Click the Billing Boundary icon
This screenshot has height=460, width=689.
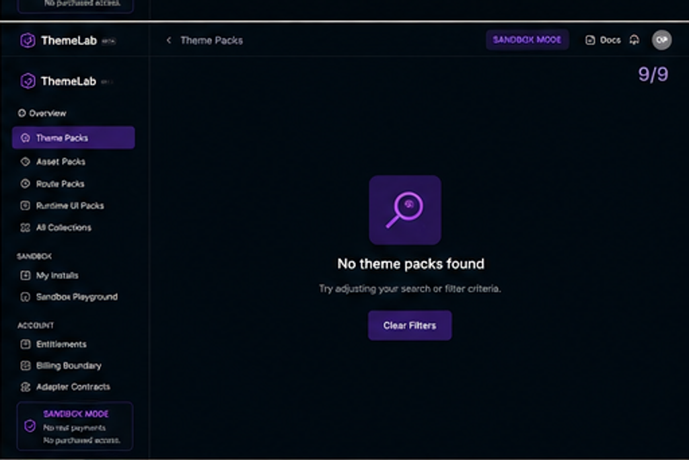26,366
